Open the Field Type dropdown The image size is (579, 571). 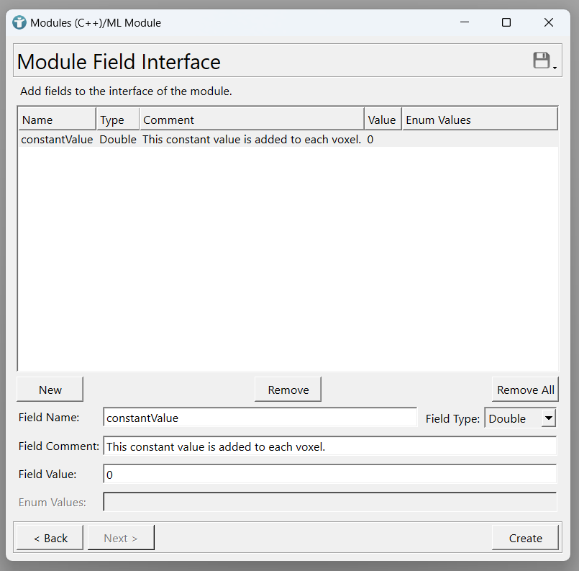pos(520,418)
